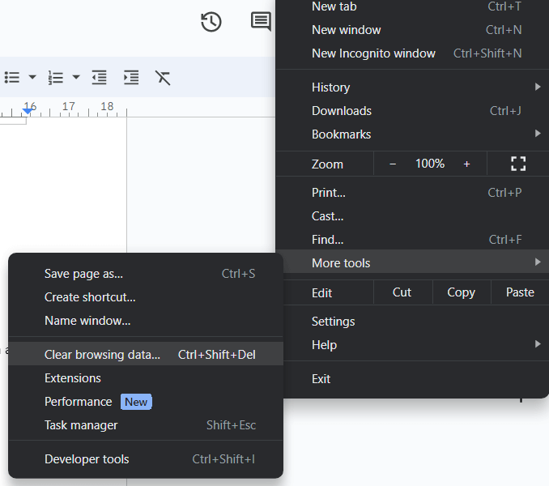Screen dimensions: 549x486
Task: Select Save page as... option
Action: coord(146,274)
